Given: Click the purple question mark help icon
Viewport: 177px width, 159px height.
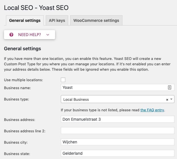Looking at the screenshot, I should 11,35.
